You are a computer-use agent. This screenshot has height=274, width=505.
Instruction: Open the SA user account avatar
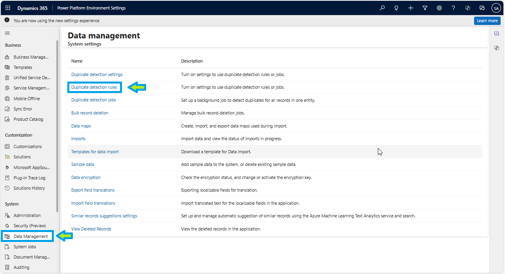496,8
